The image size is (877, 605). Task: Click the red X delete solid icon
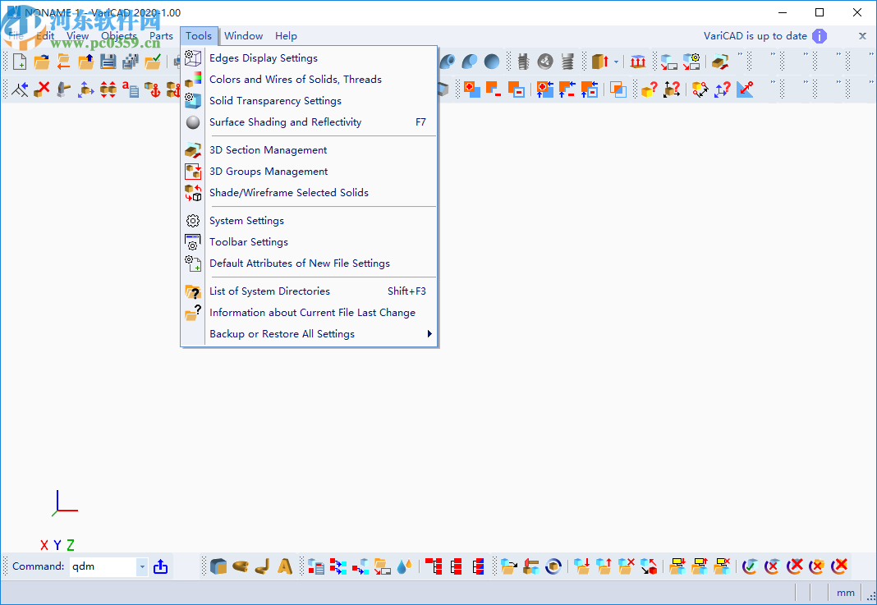pos(41,89)
